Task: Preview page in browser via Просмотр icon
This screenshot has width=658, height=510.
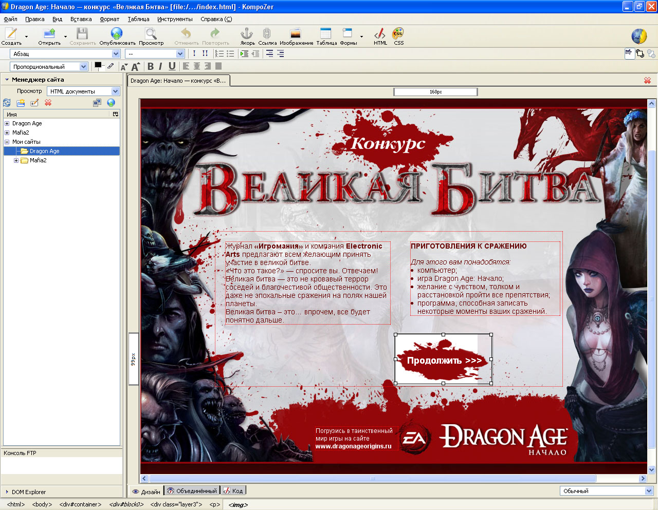Action: pyautogui.click(x=151, y=35)
